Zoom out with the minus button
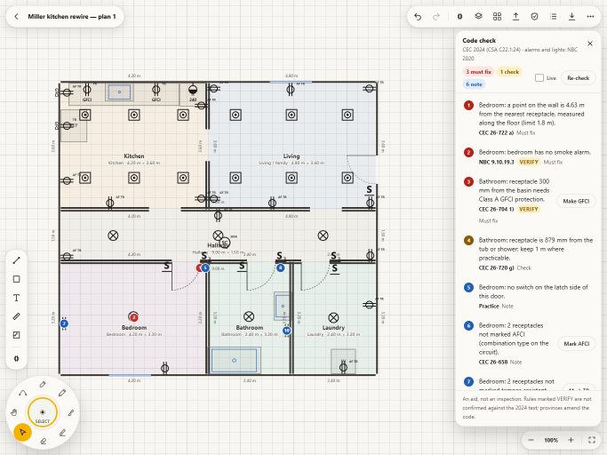 531,440
